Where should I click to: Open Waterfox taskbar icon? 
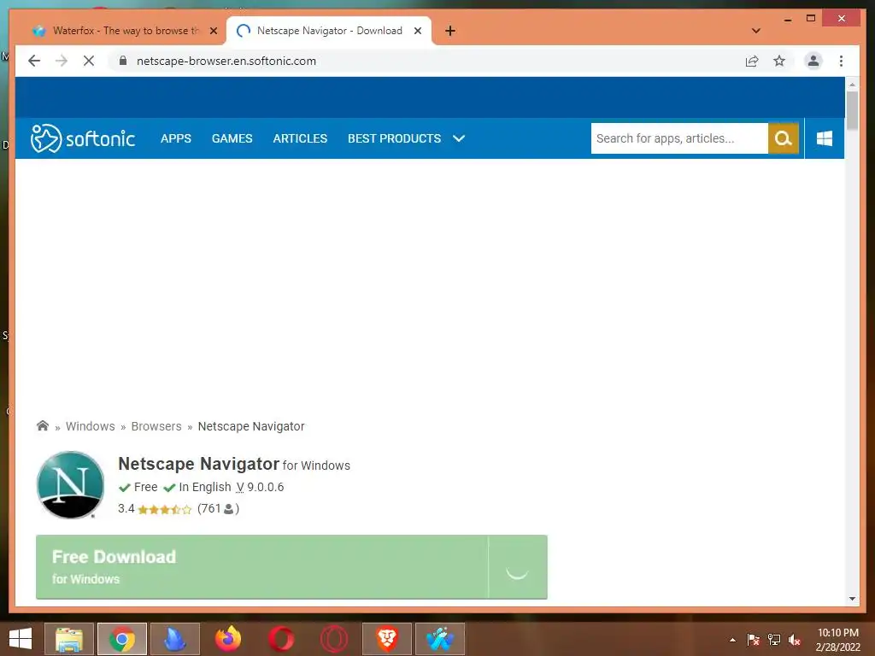pos(440,639)
